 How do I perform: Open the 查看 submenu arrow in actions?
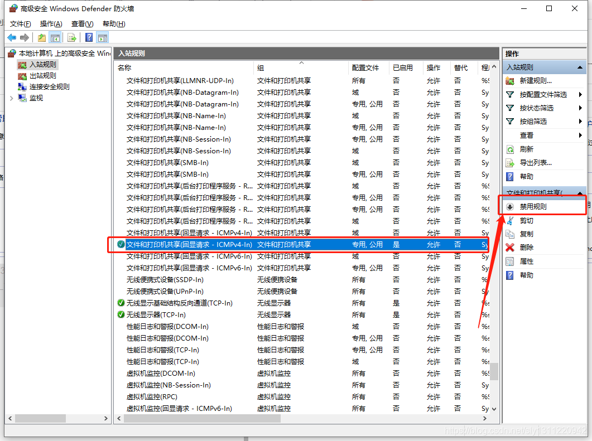[580, 135]
